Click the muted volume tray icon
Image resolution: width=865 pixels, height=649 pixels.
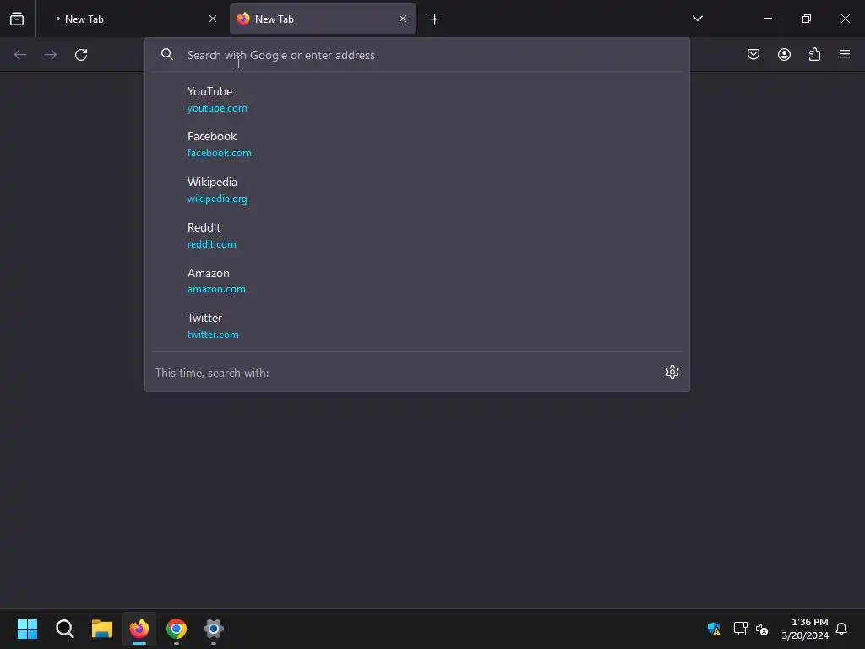(762, 629)
